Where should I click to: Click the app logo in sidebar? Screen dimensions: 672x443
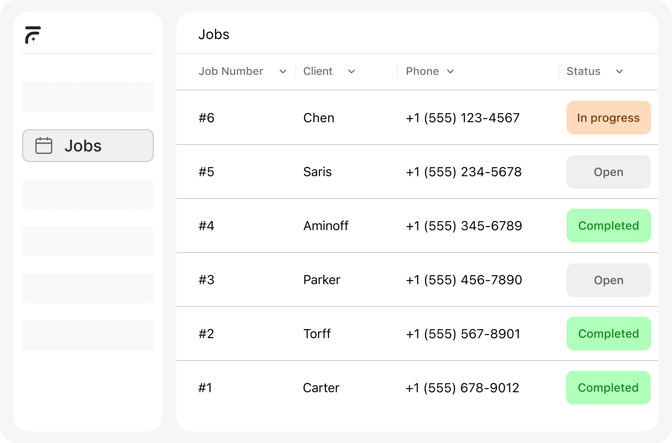(x=33, y=35)
